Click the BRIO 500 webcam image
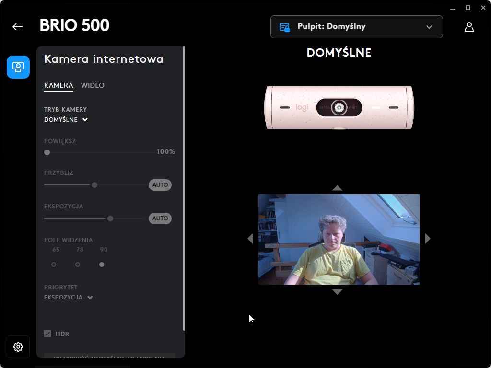 point(339,107)
